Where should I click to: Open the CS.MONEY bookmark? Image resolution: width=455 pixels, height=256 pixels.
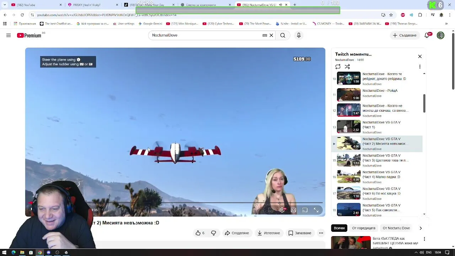point(328,24)
